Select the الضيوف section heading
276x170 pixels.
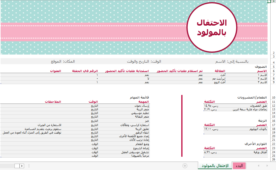pos(261,67)
